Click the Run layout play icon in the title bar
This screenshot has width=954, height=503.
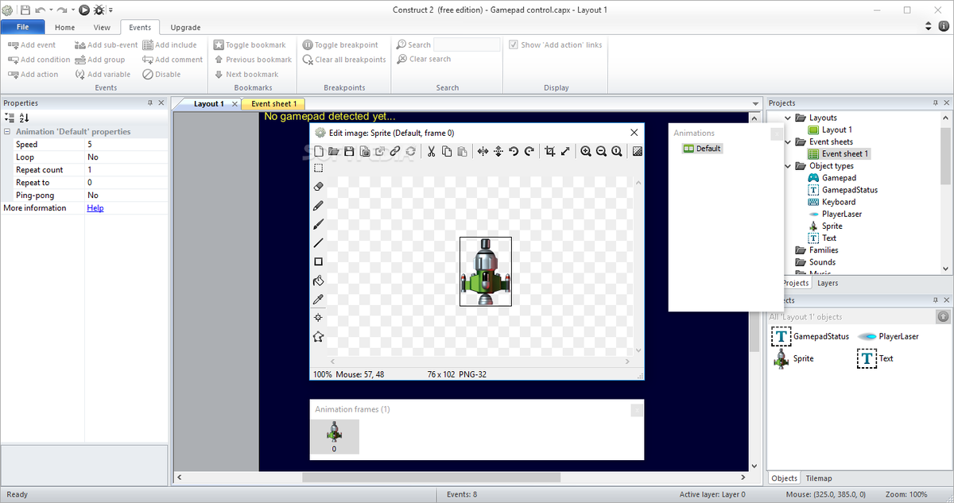(x=84, y=10)
